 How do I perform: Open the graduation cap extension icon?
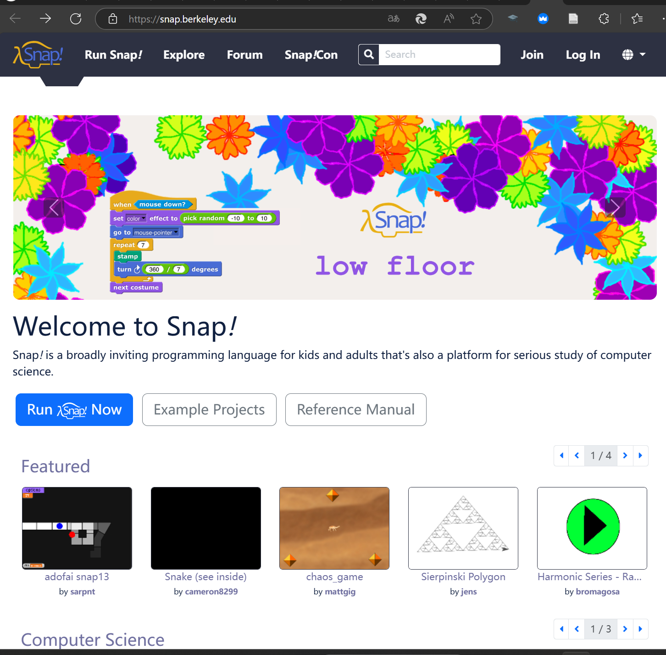coord(513,18)
